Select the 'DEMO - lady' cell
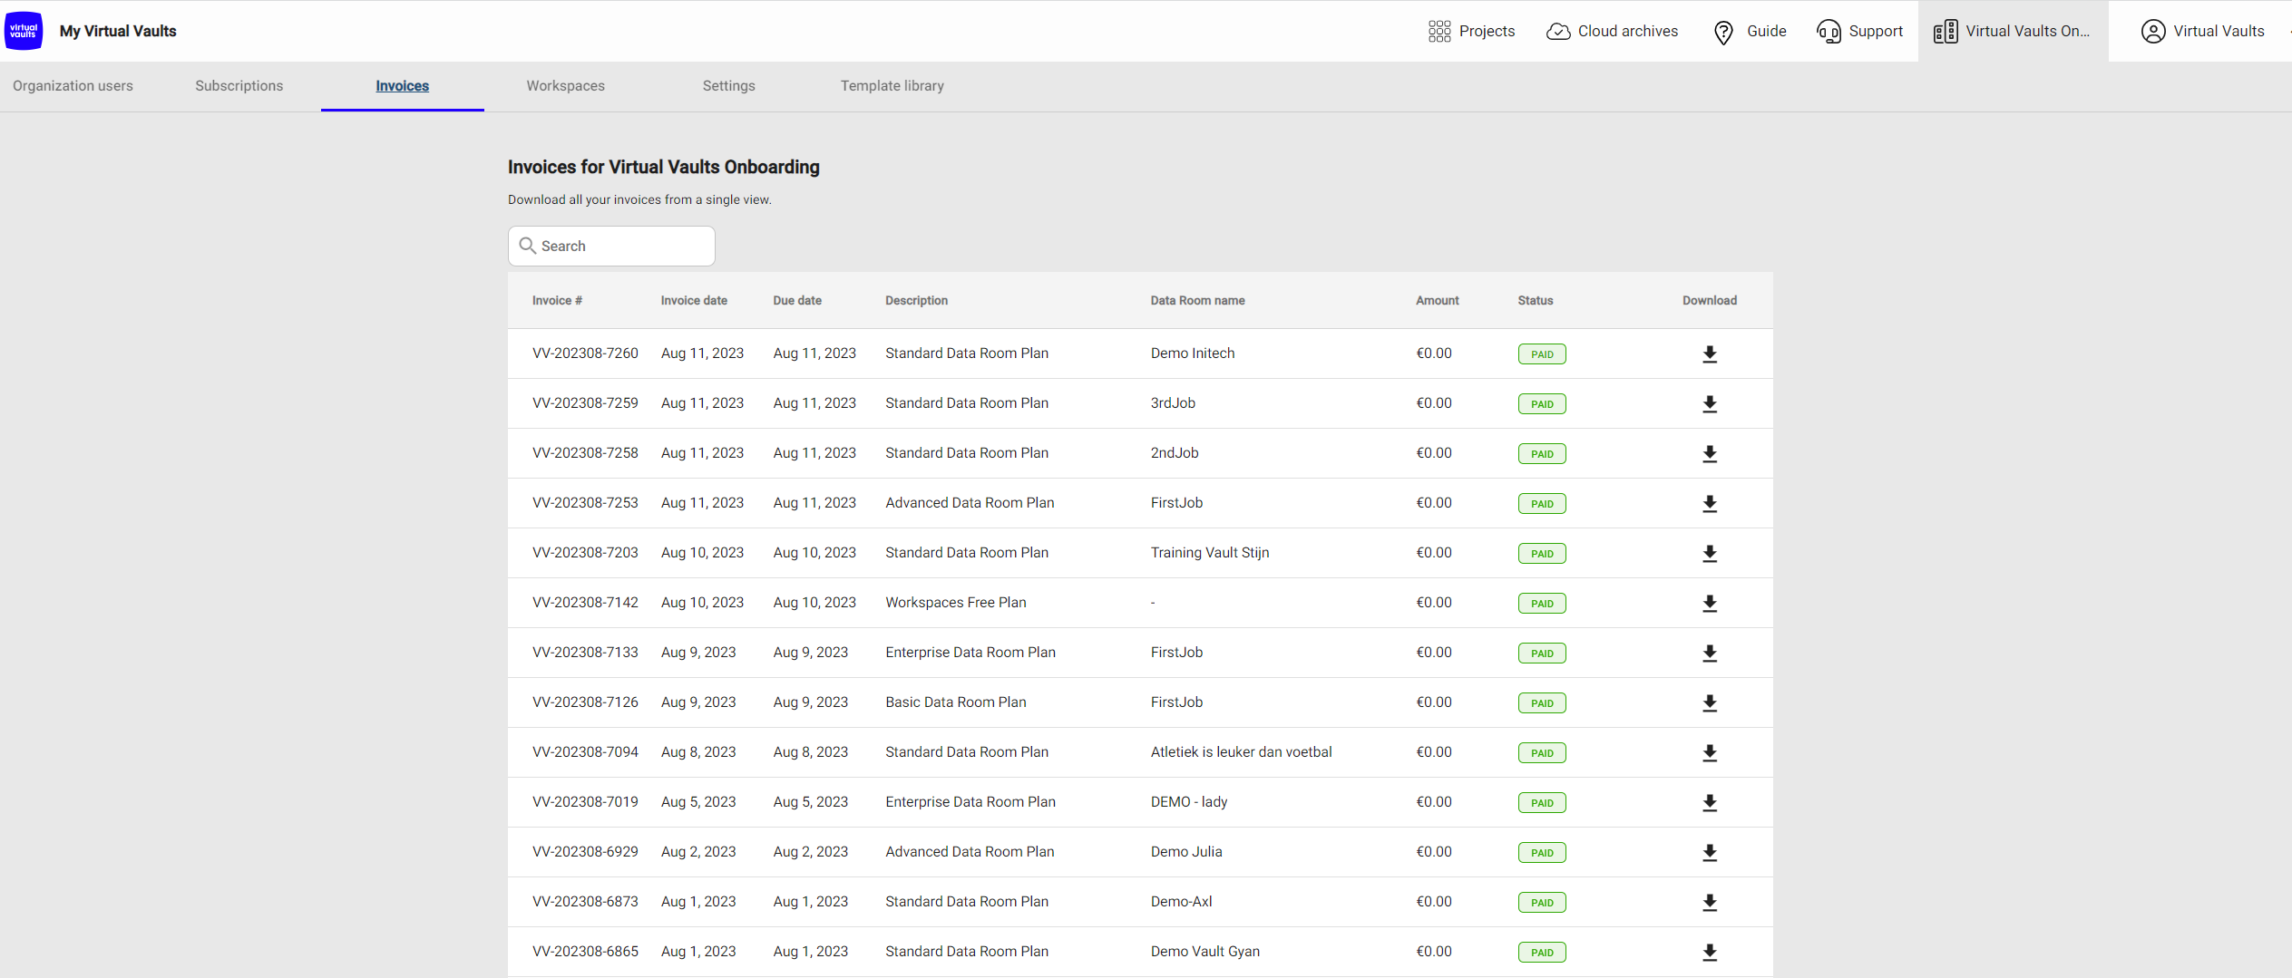2292x978 pixels. (1189, 802)
